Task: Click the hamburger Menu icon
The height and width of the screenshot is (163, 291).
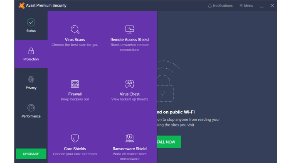Action: coord(241,6)
